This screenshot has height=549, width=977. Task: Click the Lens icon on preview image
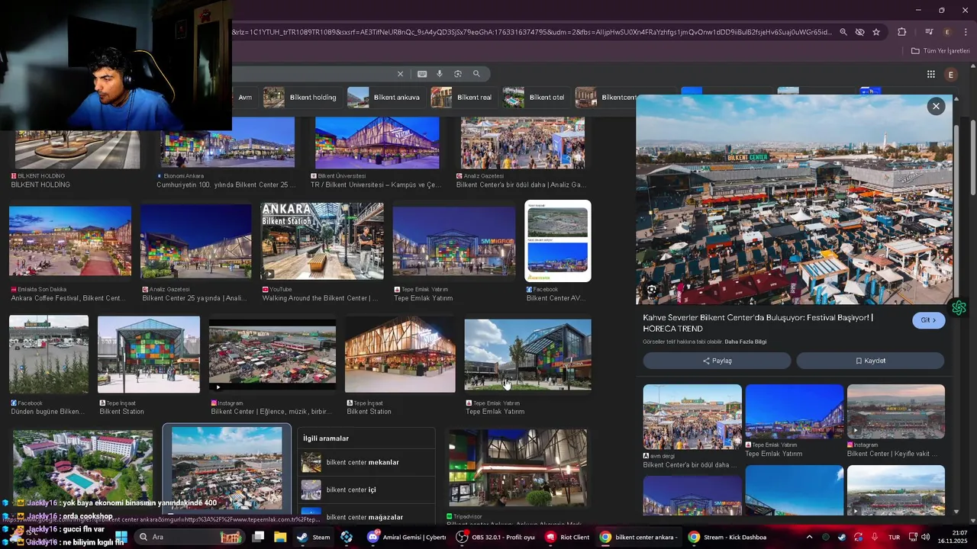652,290
